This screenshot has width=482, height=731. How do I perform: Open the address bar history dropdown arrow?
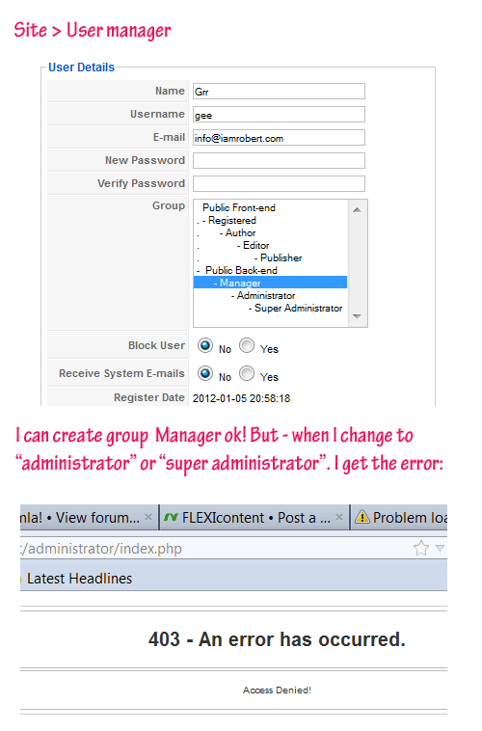(440, 548)
